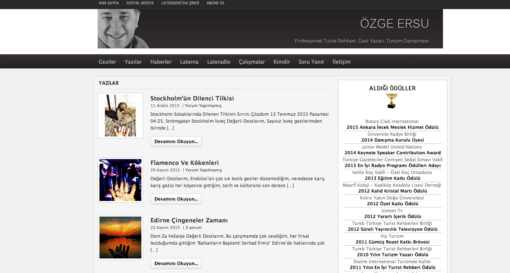510x273 pixels.
Task: Click the Yazılar section heading
Action: 109,83
